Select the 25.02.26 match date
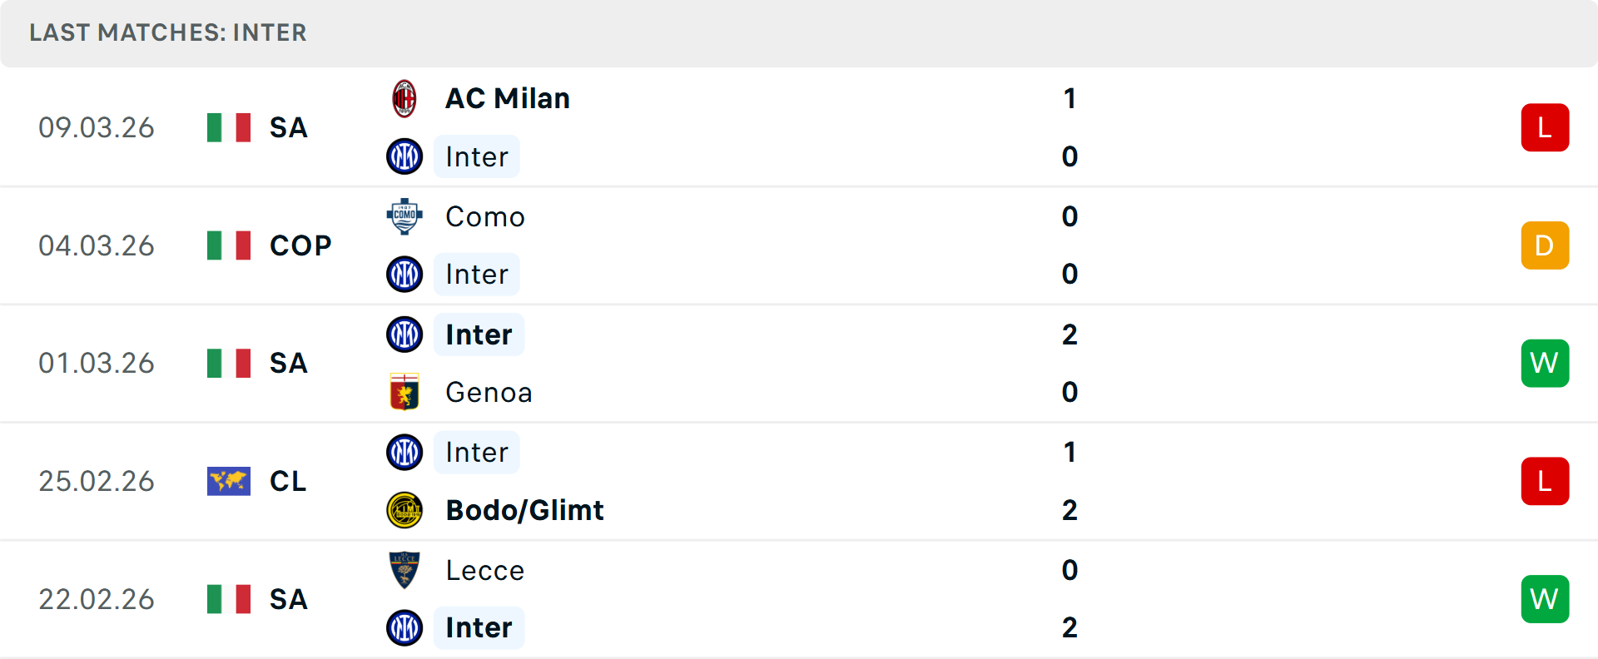The height and width of the screenshot is (659, 1598). pos(97,481)
